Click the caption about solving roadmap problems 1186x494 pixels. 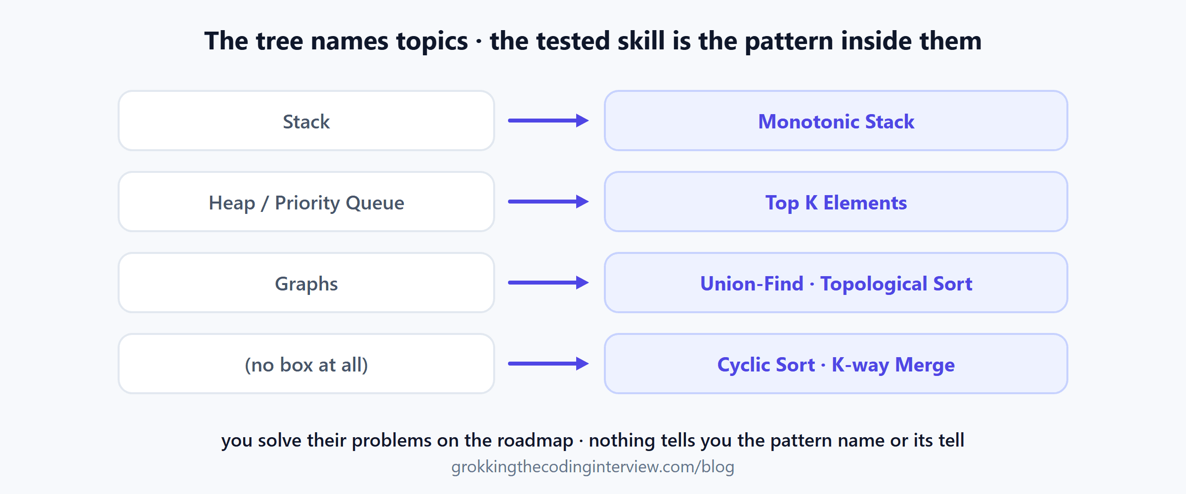click(x=593, y=440)
